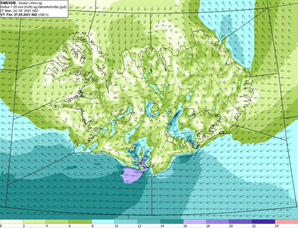
Task: Select the 6–8 m/s dark green swatch
Action: coord(80,221)
